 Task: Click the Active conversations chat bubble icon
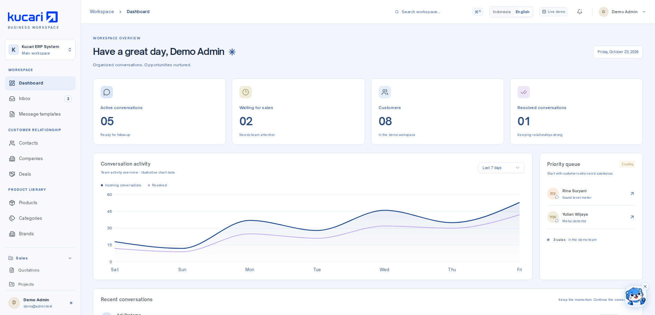pyautogui.click(x=107, y=92)
